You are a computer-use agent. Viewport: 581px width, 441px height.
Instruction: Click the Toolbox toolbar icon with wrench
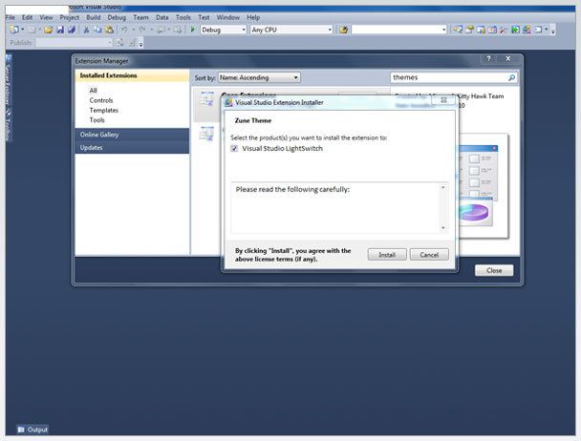coord(504,30)
